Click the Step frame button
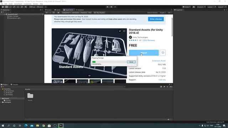The height and width of the screenshot is (128, 228). (x=115, y=7)
